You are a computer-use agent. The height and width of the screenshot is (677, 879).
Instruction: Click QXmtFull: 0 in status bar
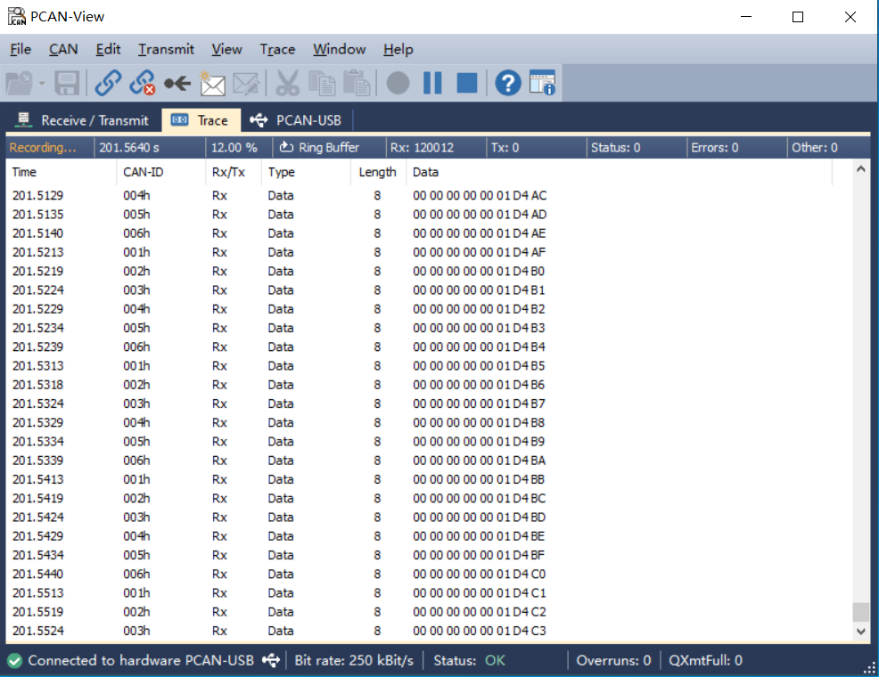point(705,661)
